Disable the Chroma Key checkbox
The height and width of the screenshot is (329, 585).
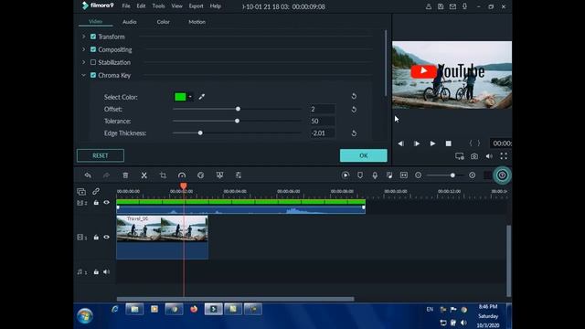[93, 75]
